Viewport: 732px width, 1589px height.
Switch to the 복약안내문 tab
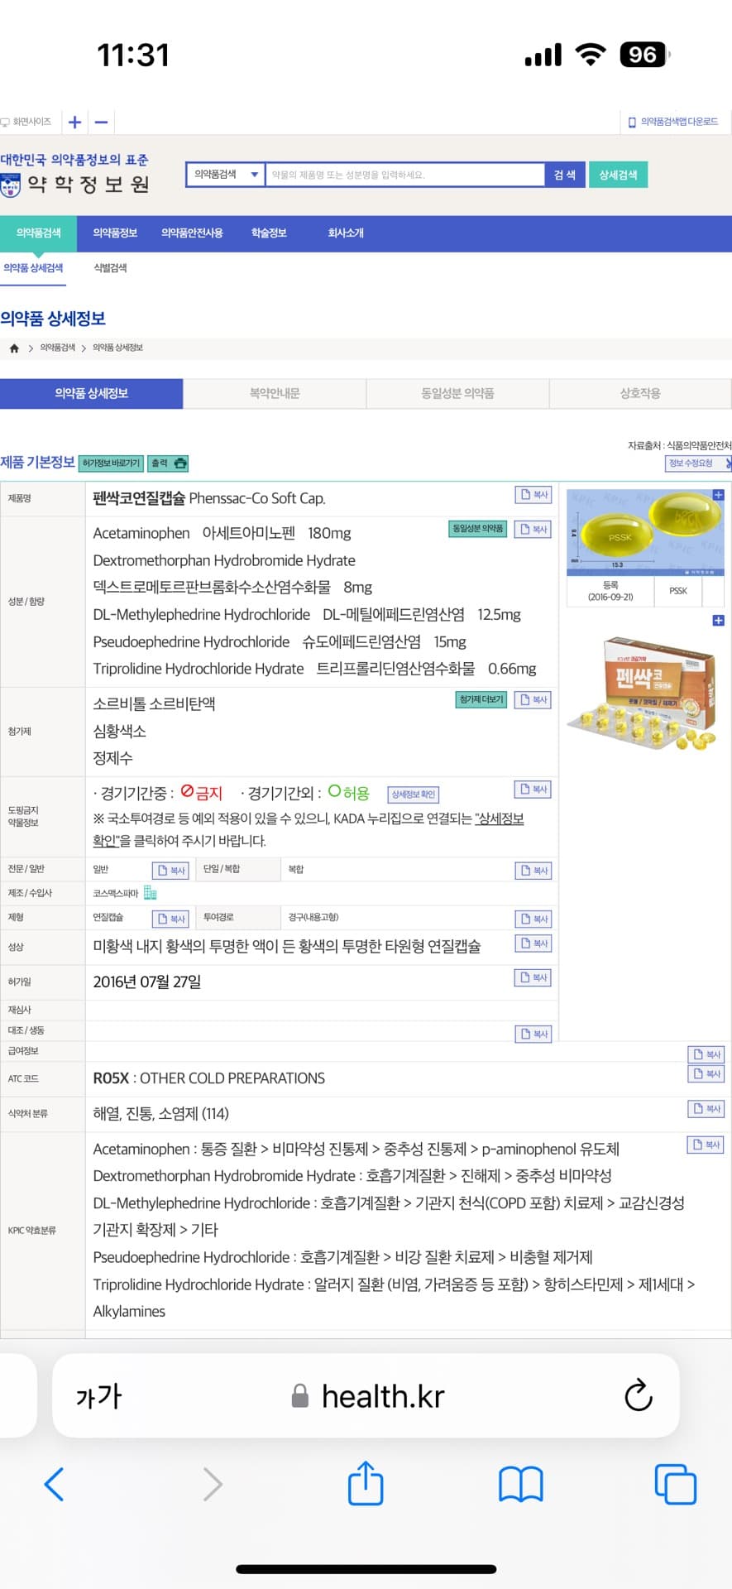pos(275,394)
